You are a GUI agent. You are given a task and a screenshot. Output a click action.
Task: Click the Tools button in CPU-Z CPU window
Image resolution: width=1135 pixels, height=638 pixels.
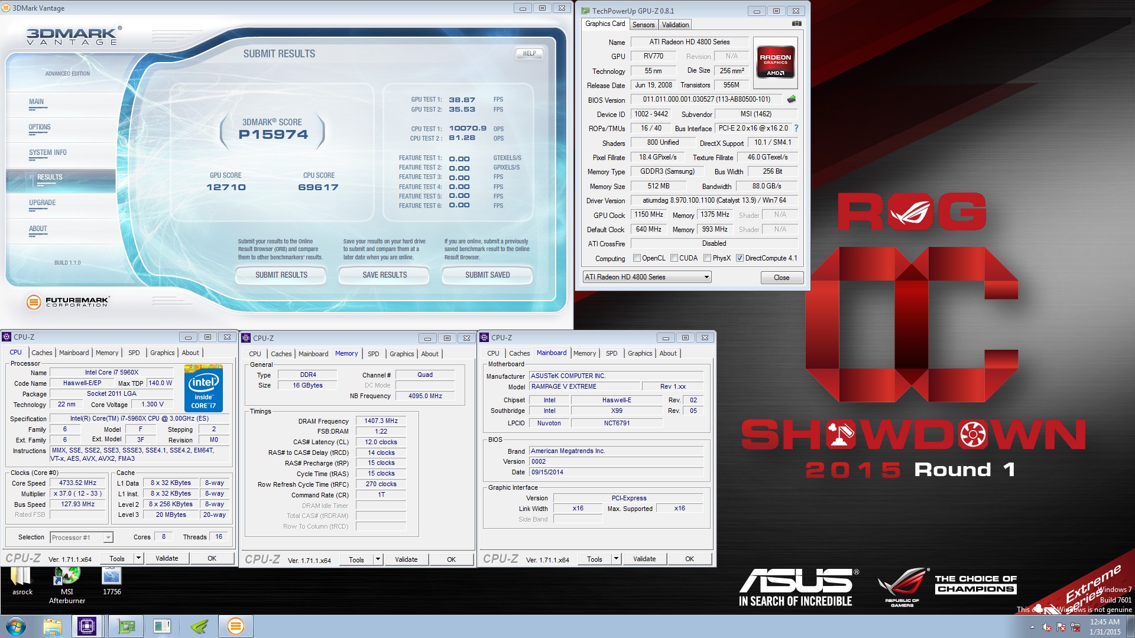pyautogui.click(x=117, y=558)
